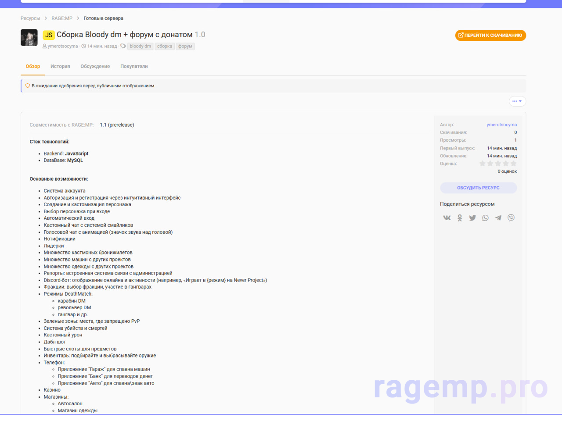Open the Готовые сервера breadcrumb

click(x=104, y=18)
